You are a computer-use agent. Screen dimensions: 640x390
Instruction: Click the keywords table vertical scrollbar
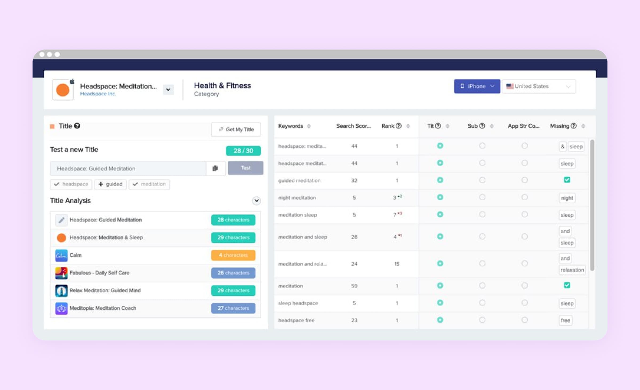tap(592, 205)
